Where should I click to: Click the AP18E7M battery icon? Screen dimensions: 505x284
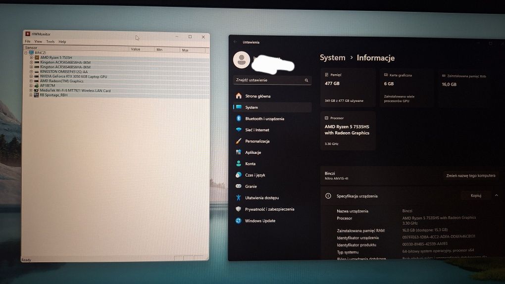pyautogui.click(x=37, y=86)
